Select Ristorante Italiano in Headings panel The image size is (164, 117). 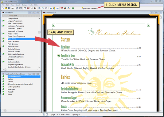click(24, 77)
